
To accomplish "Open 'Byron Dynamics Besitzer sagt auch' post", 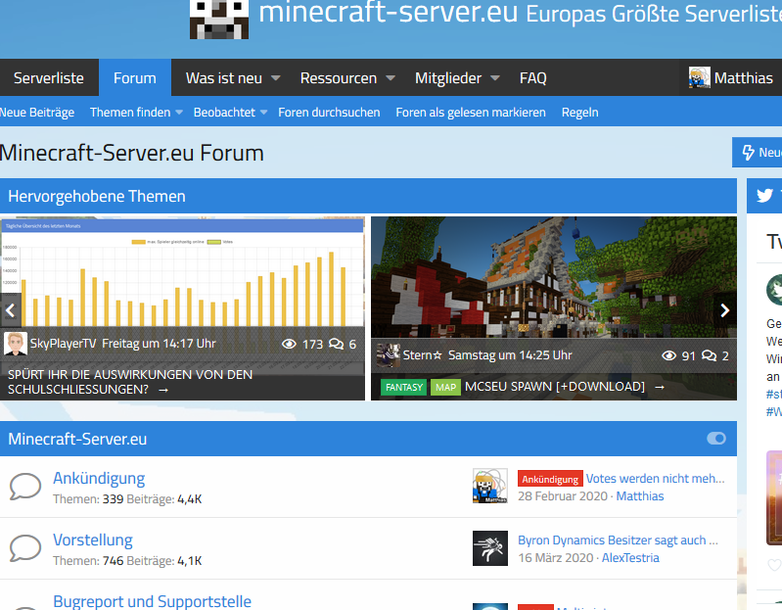I will (618, 540).
